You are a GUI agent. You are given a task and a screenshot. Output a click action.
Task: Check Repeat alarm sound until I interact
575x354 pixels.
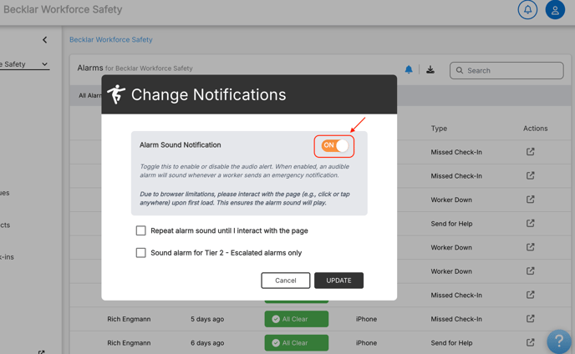click(140, 230)
